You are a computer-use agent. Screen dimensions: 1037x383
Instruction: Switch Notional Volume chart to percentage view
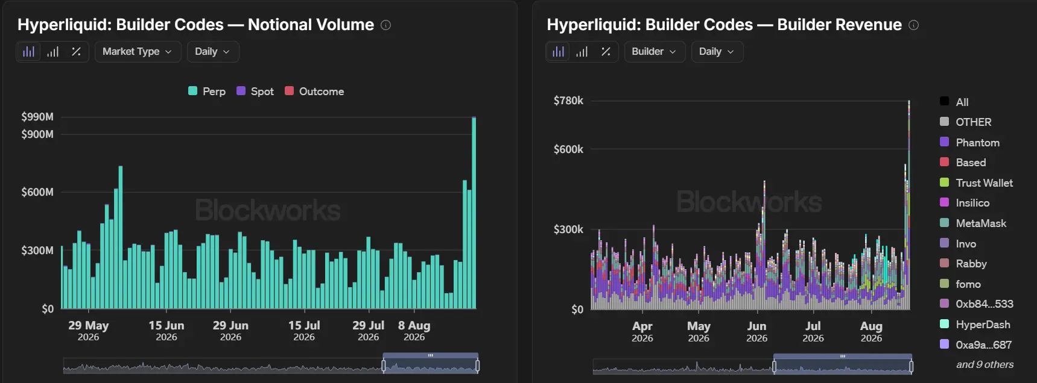click(76, 52)
